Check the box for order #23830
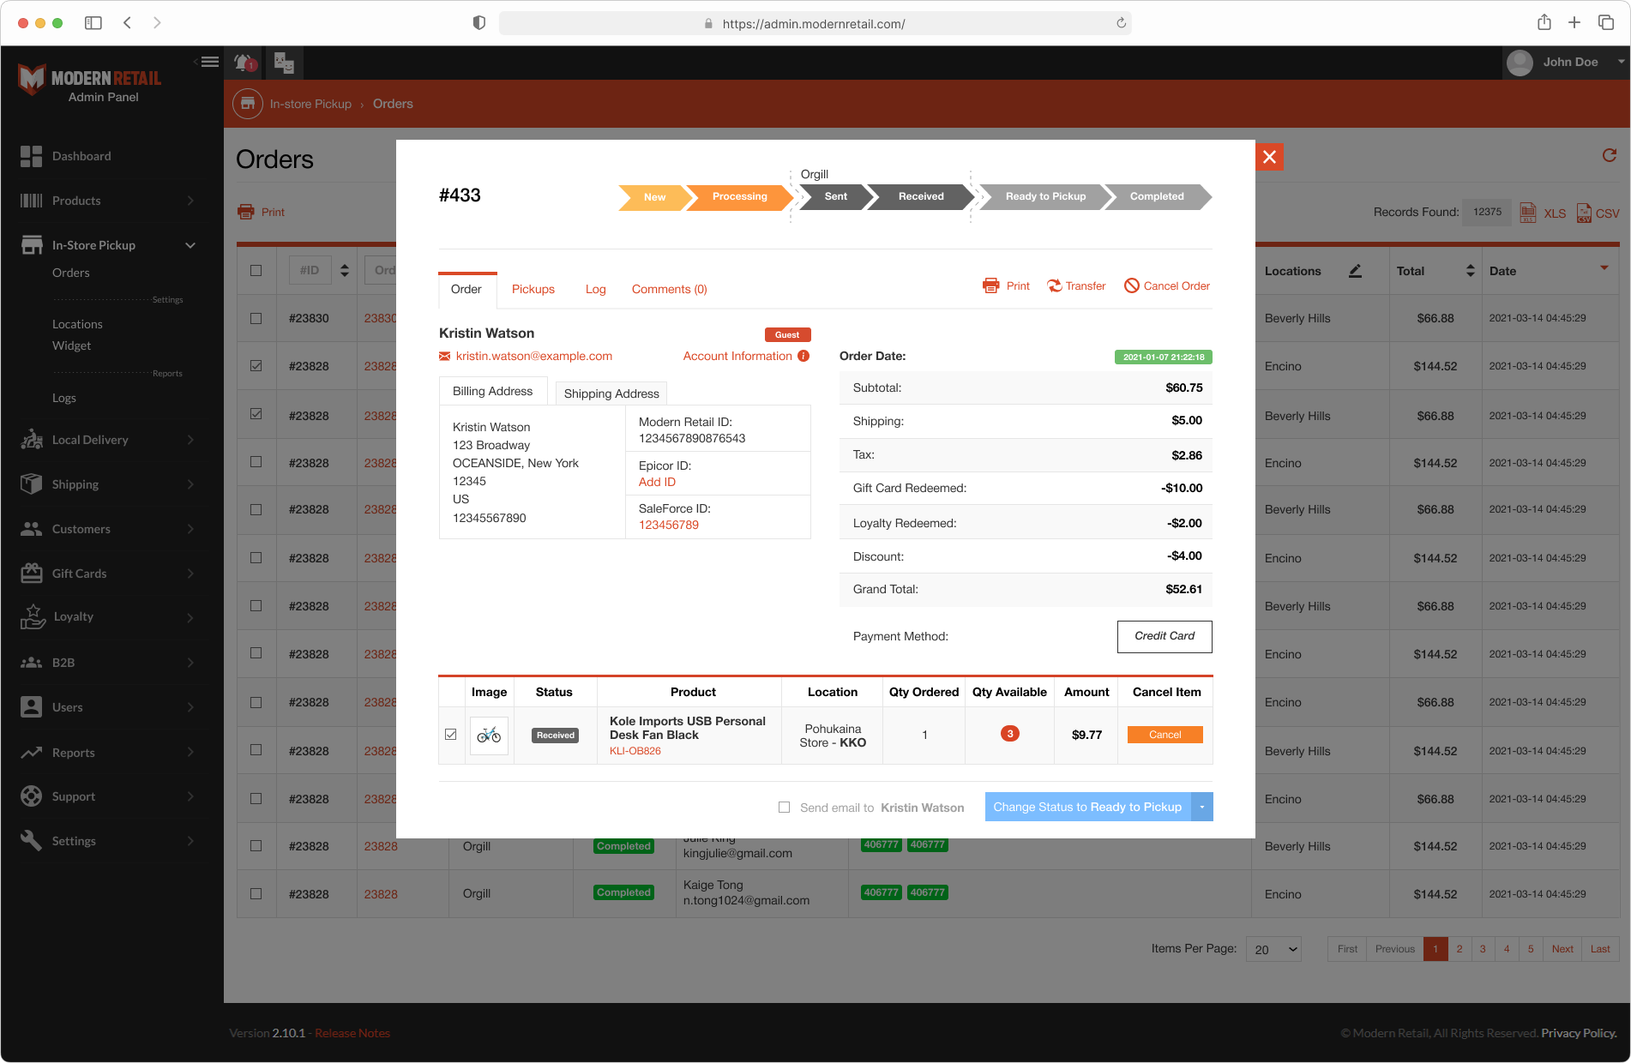The width and height of the screenshot is (1631, 1063). (256, 318)
